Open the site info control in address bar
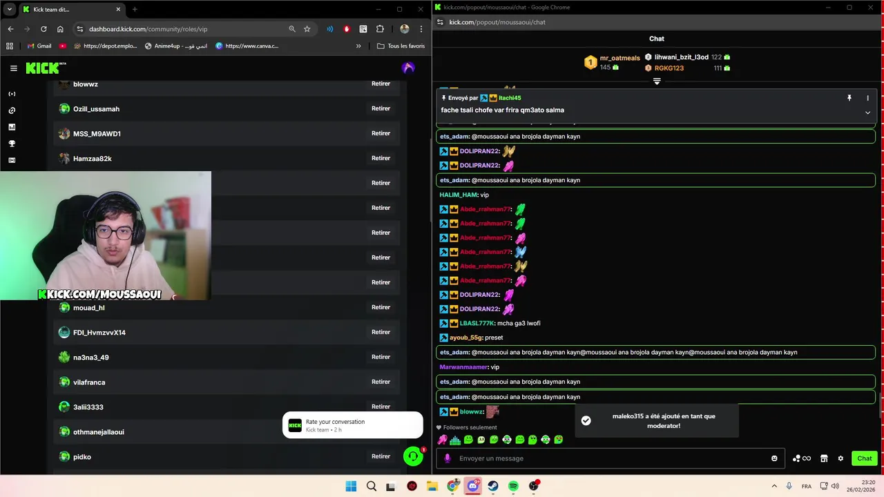 coord(80,29)
